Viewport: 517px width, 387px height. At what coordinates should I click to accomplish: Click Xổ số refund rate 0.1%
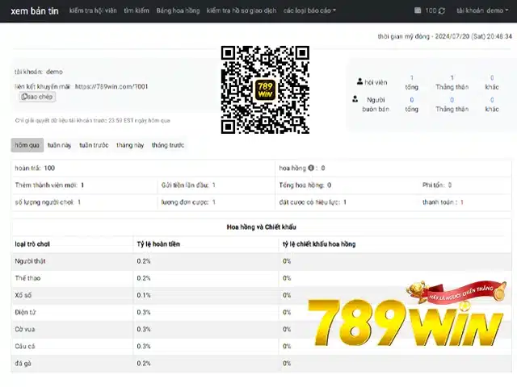pos(144,295)
